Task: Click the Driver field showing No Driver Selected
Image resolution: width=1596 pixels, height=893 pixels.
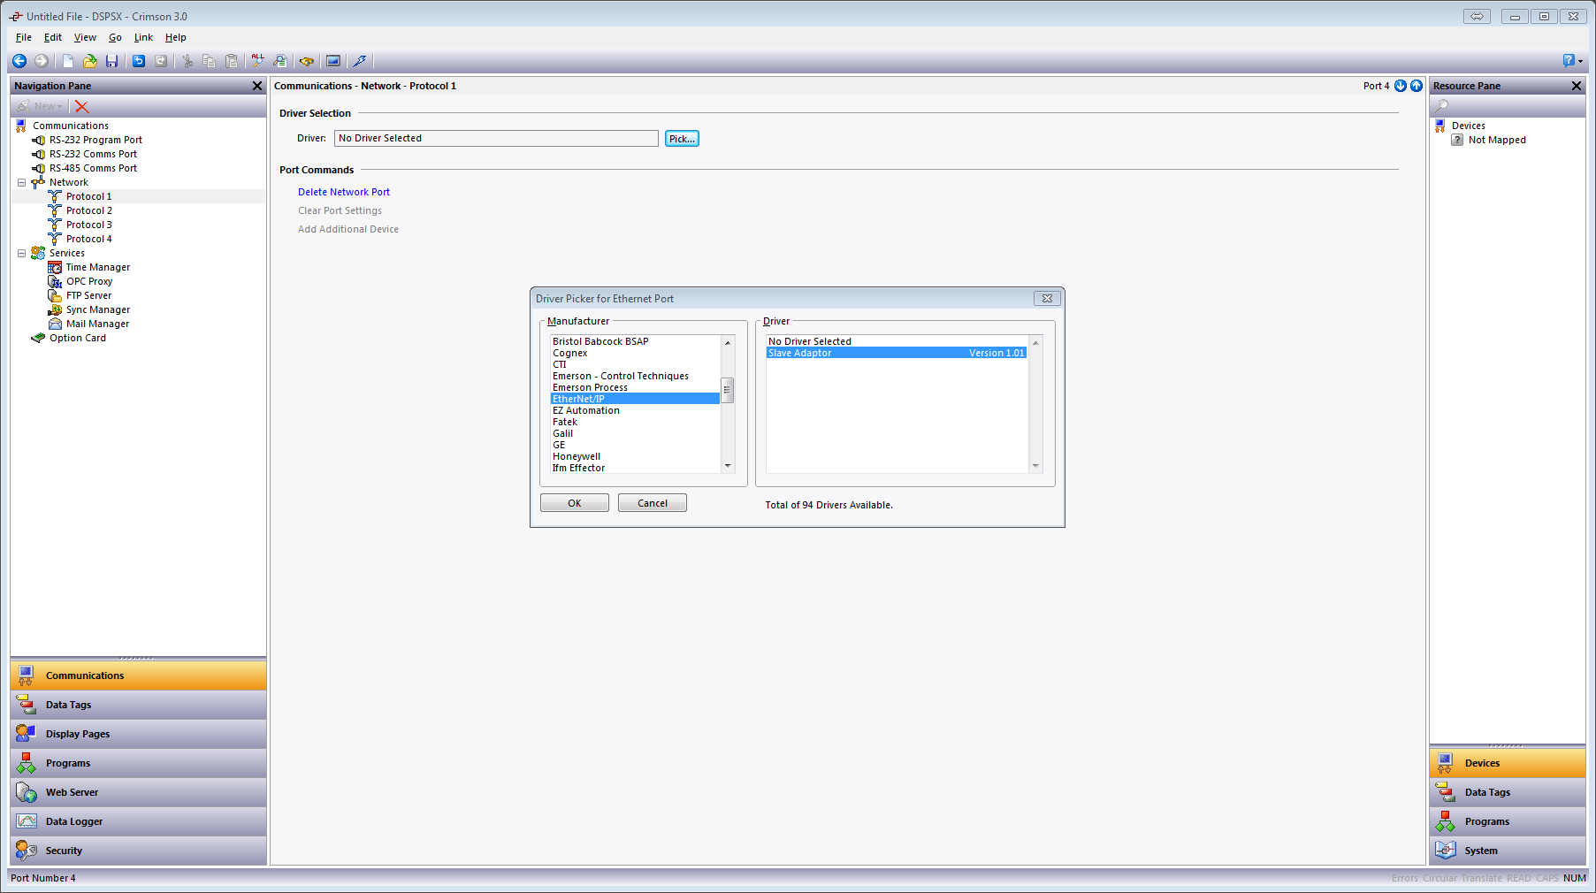Action: point(496,139)
